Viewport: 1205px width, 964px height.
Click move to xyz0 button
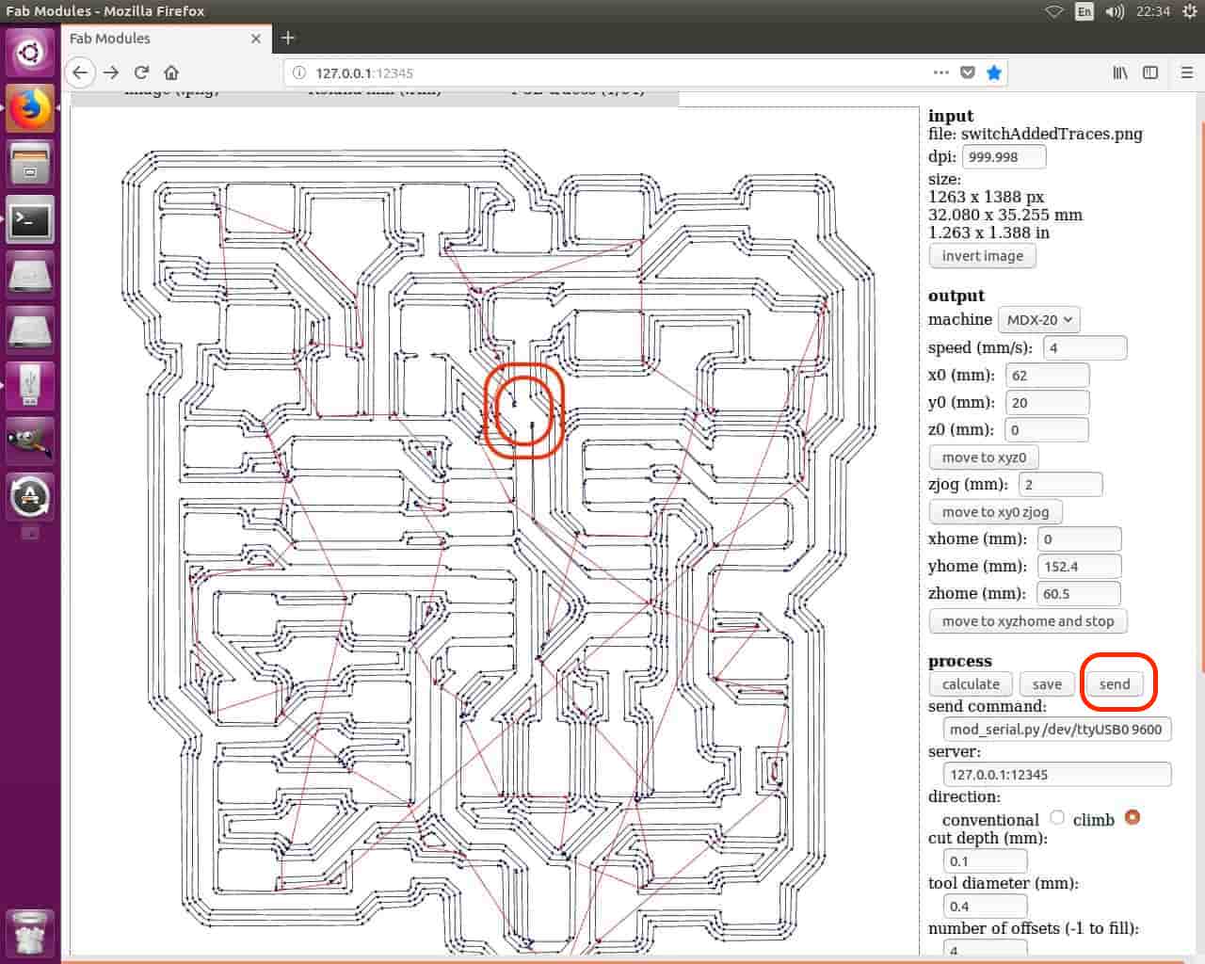tap(984, 458)
